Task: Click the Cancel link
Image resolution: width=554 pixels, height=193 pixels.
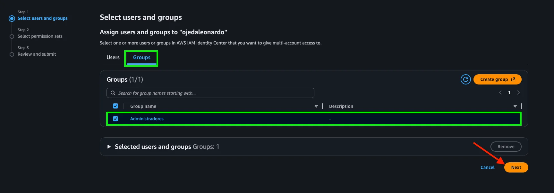Action: coord(487,167)
